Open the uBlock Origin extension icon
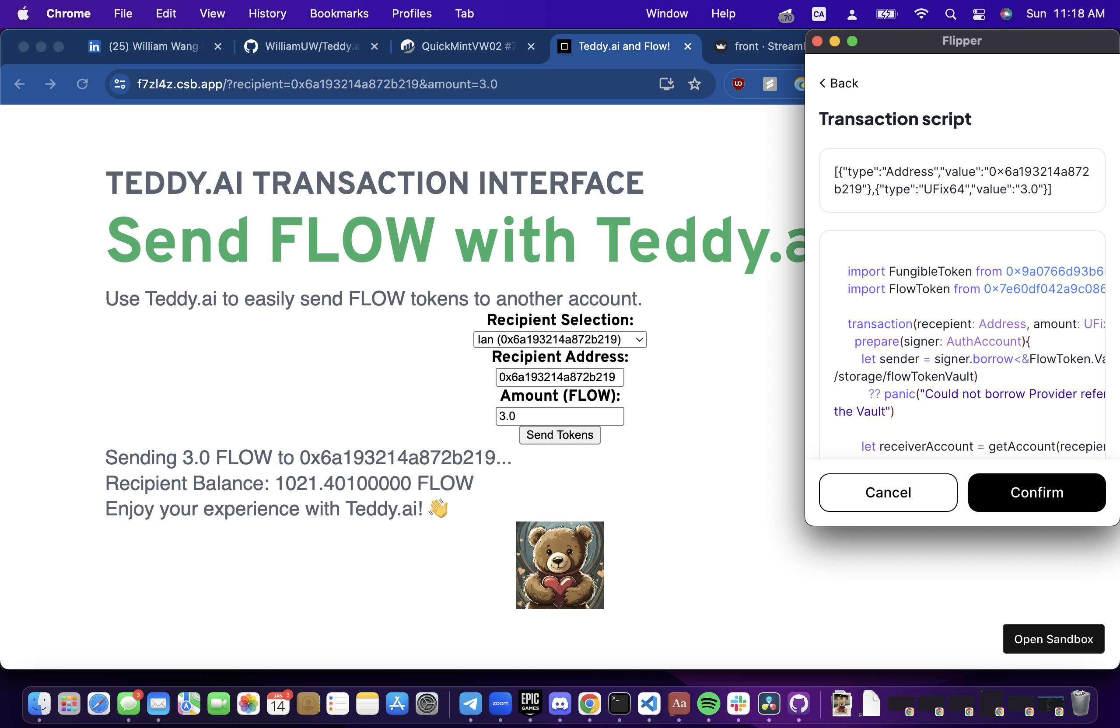 coord(738,84)
